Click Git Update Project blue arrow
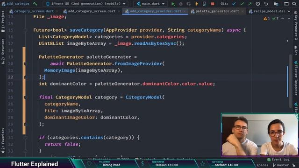This screenshot has width=299, height=168. [x=234, y=4]
